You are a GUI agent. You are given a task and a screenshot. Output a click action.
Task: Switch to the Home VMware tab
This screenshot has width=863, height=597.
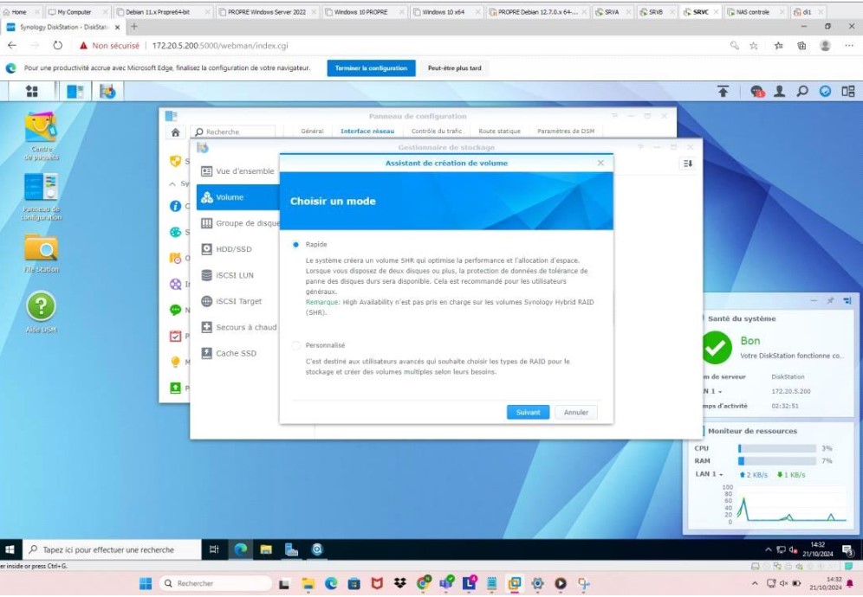(20, 11)
